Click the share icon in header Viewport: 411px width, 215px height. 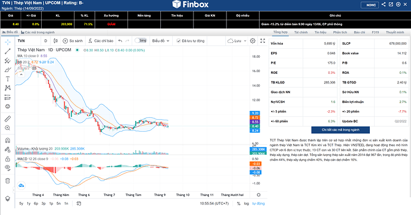(x=384, y=4)
